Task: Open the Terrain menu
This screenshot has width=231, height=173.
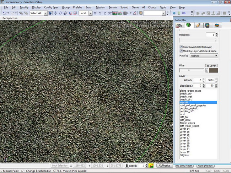Action: 113,7
